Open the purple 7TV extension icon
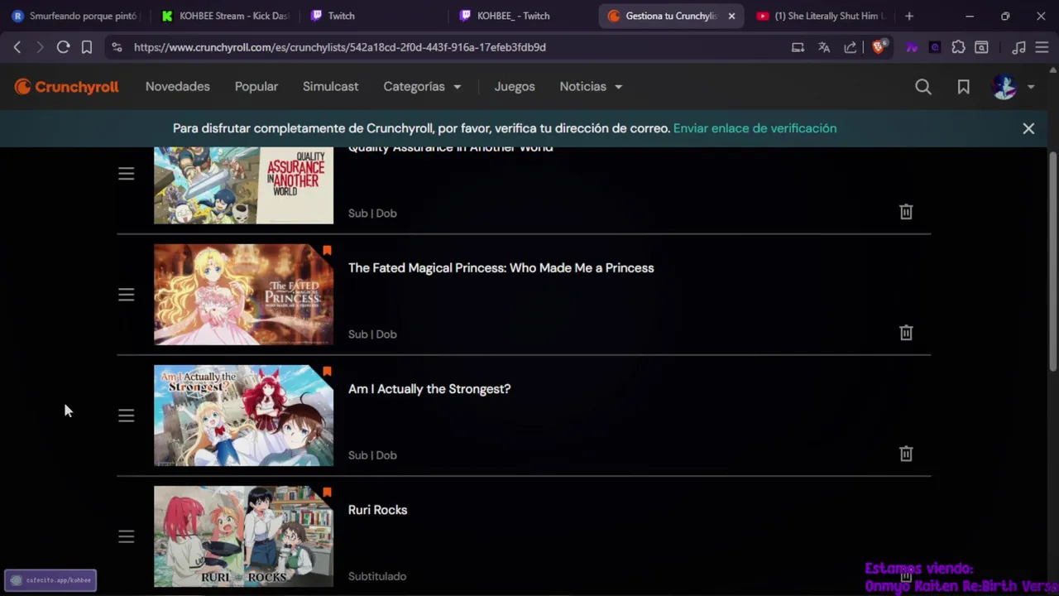The image size is (1059, 596). pyautogui.click(x=912, y=47)
